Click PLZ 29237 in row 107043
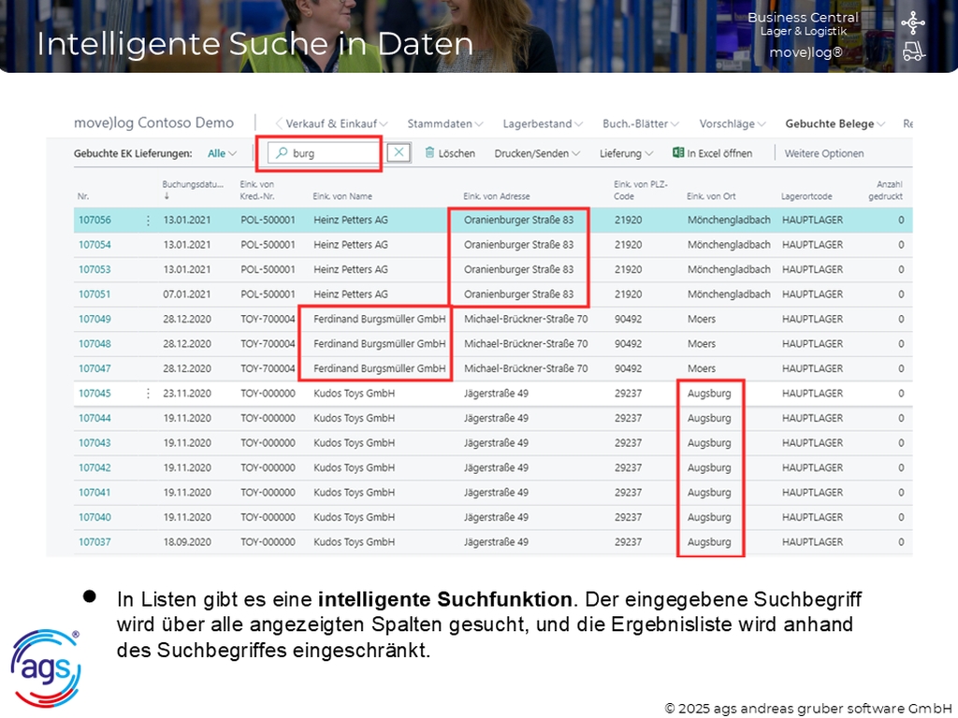 coord(628,443)
